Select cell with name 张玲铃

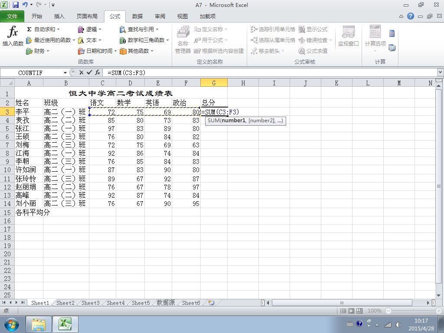coord(29,179)
